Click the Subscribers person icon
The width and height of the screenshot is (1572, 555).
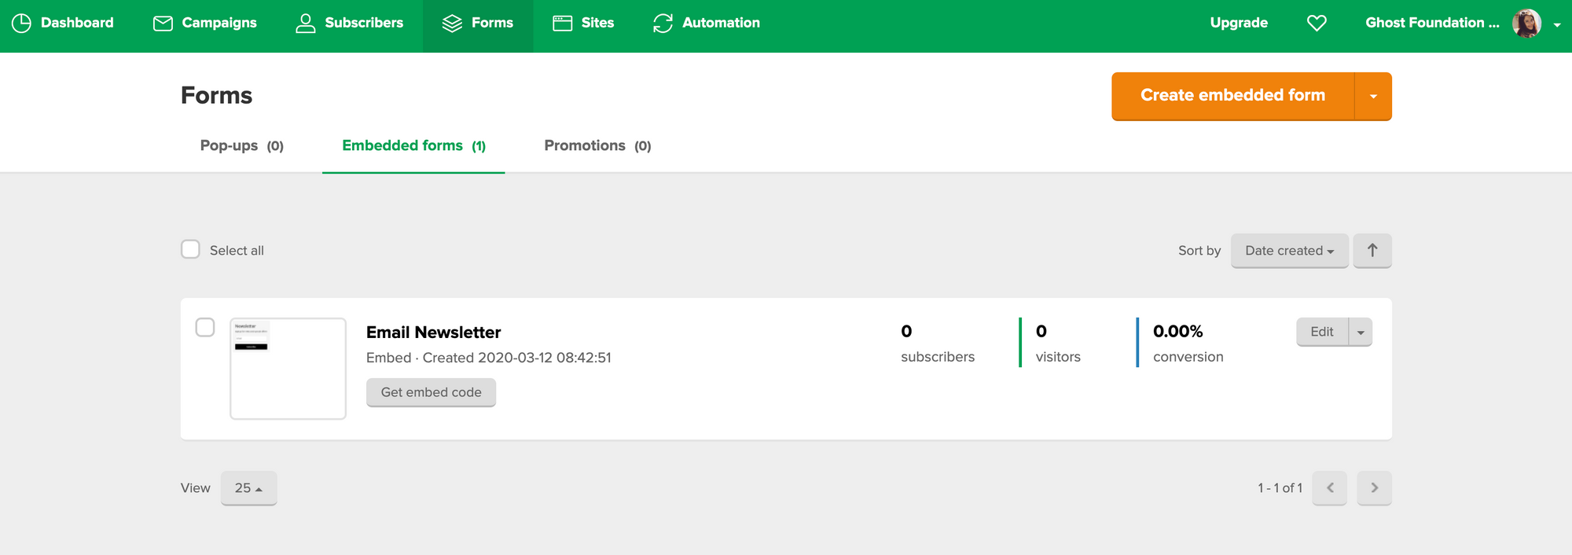click(305, 24)
